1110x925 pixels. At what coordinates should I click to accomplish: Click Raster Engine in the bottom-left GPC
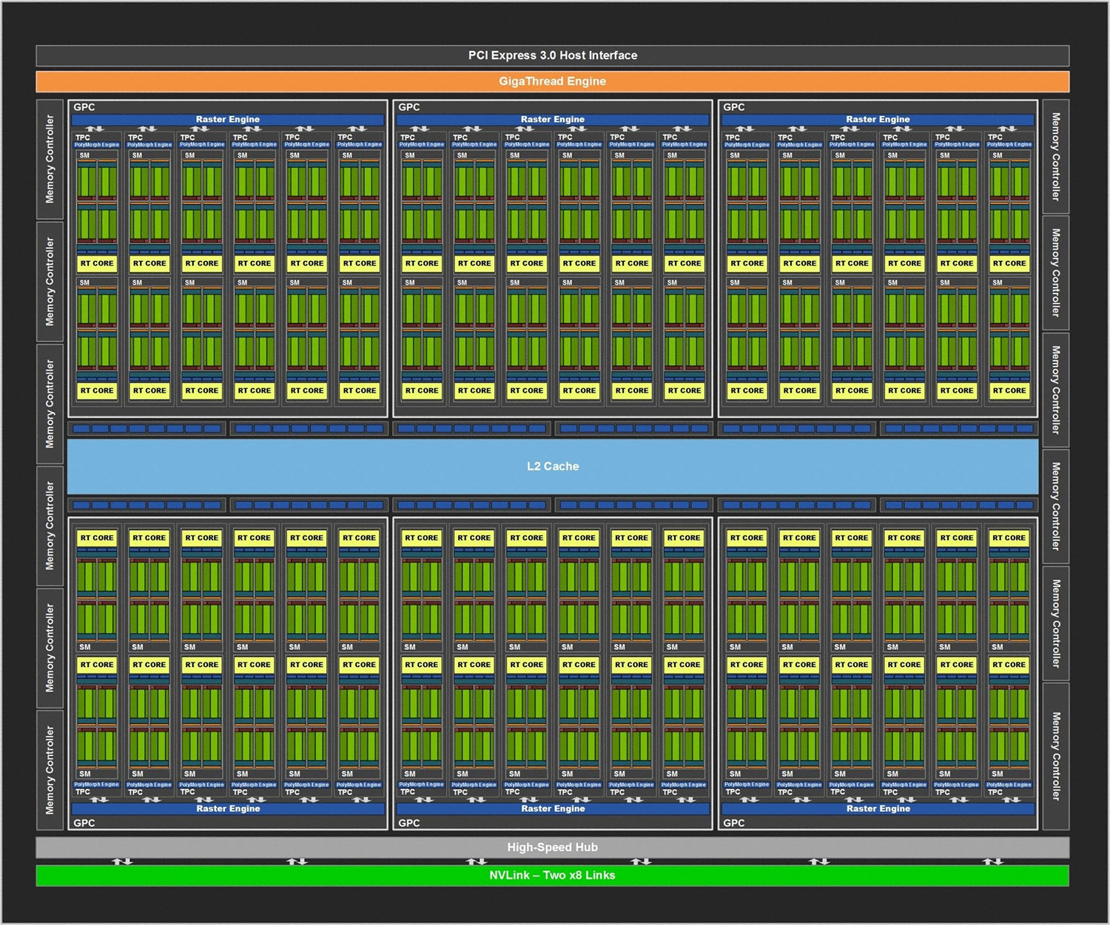pyautogui.click(x=228, y=809)
